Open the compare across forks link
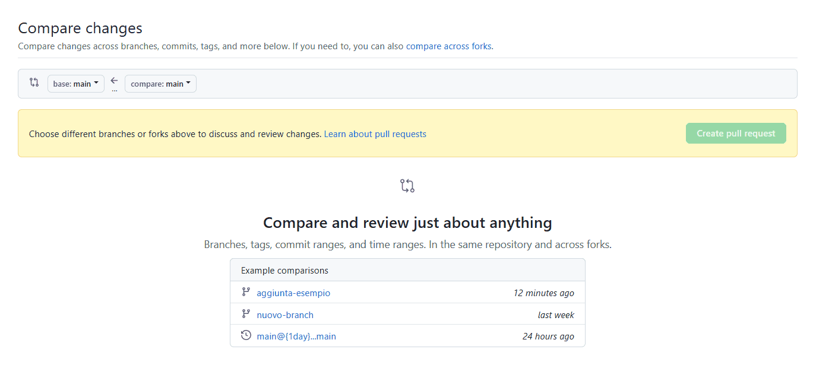 [448, 46]
